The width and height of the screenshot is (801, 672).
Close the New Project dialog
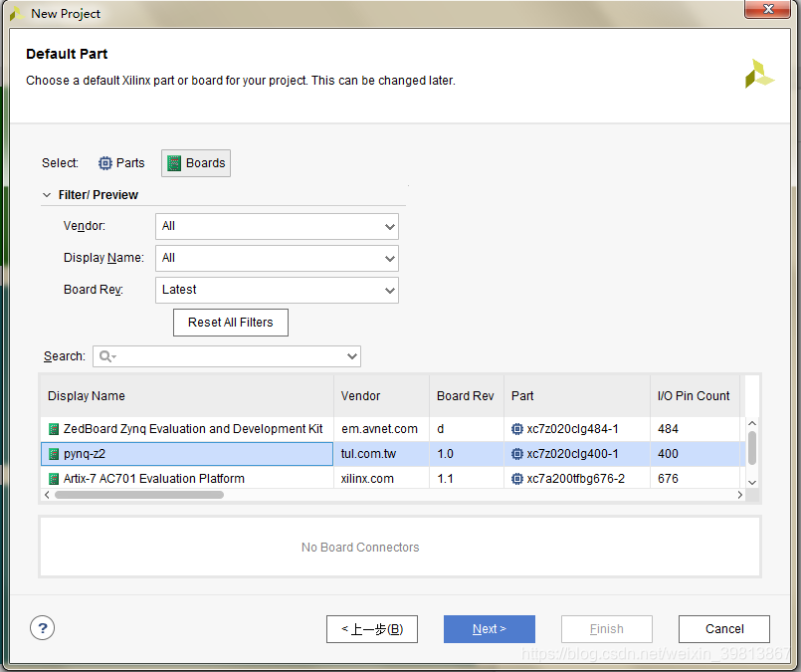pyautogui.click(x=768, y=9)
